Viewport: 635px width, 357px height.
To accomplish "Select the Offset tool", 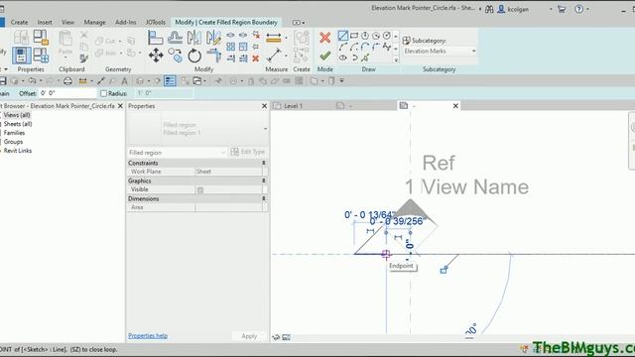I will click(x=175, y=38).
